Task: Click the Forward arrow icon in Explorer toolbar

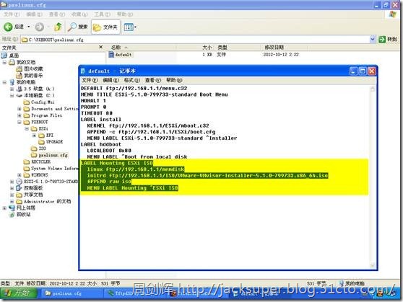Action: 39,27
